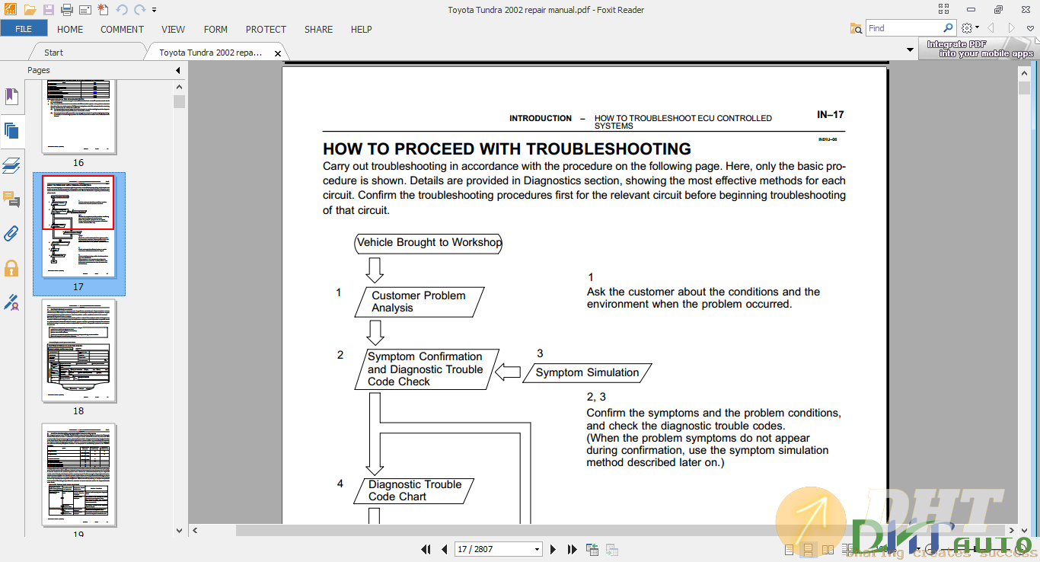Open the Layers panel icon

coord(11,164)
